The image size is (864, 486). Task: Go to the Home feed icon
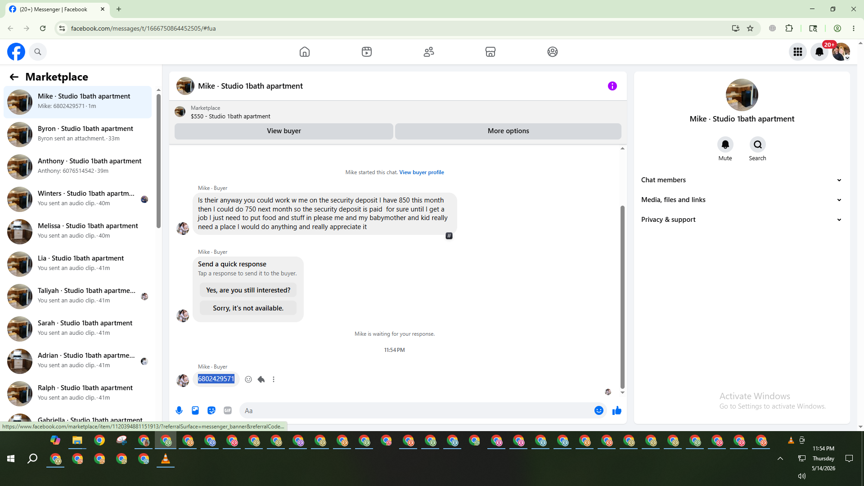(305, 52)
